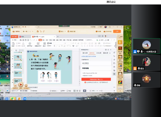Click the search command box in ribbon
The height and width of the screenshot is (117, 161).
coord(90,40)
